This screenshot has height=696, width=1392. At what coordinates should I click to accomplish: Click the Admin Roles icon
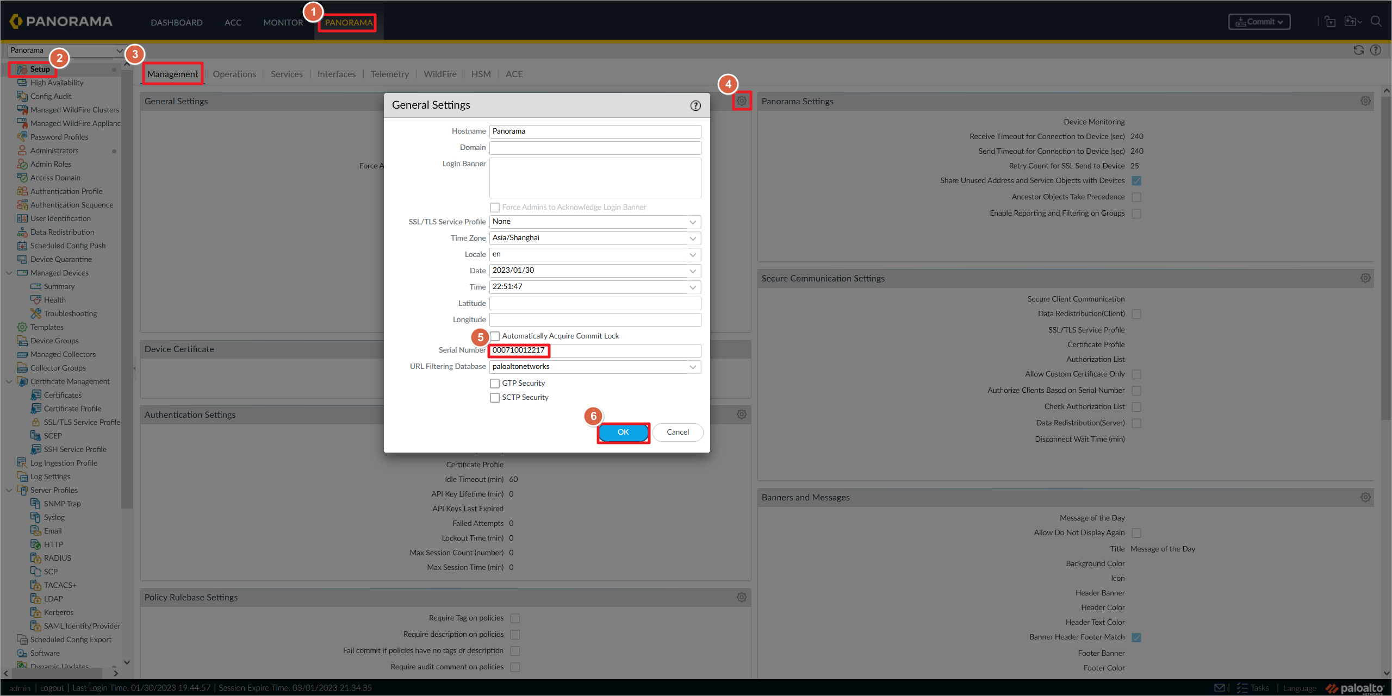coord(22,164)
